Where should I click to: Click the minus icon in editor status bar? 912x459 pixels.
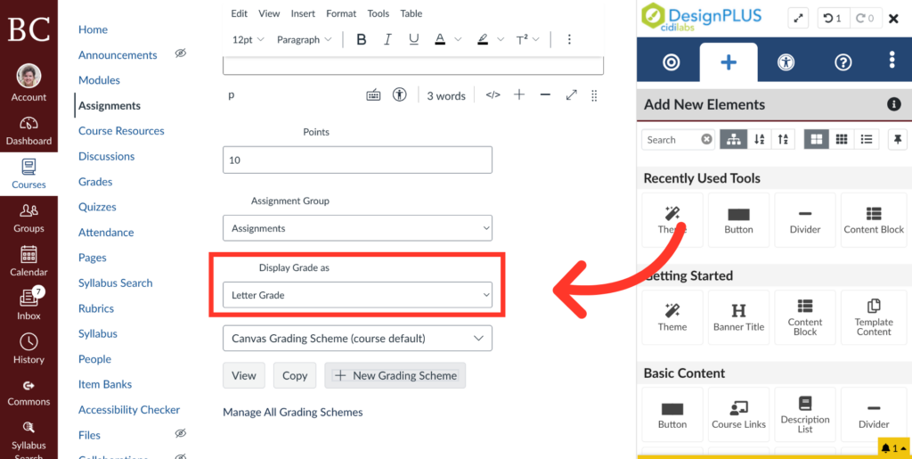(x=545, y=94)
